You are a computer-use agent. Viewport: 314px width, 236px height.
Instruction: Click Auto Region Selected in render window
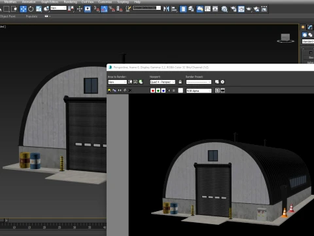[x=135, y=82]
